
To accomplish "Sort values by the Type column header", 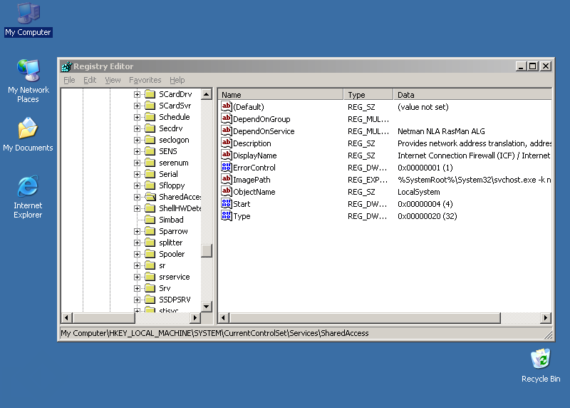I will (368, 95).
